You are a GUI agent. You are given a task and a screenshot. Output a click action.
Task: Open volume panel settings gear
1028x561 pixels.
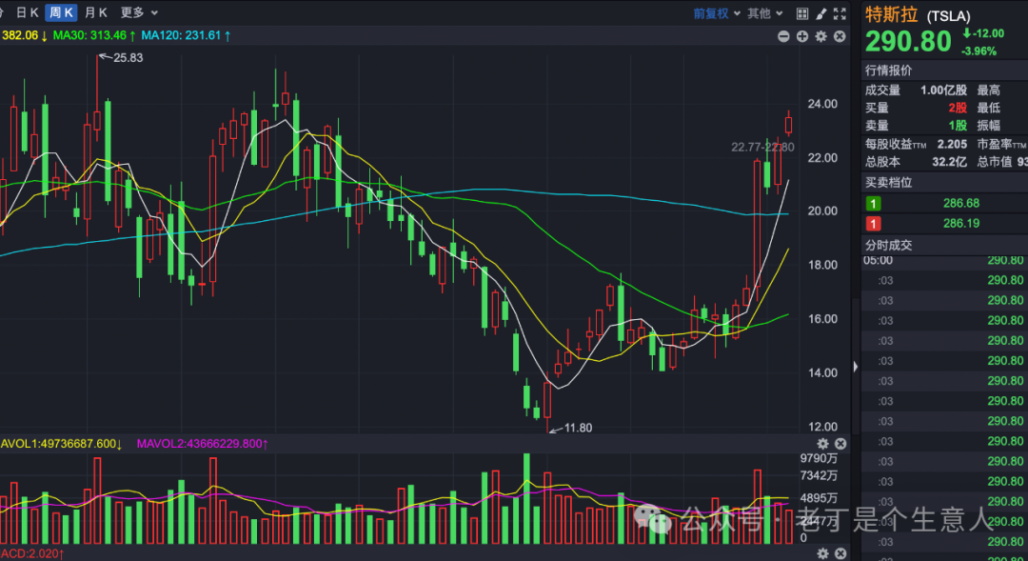[x=823, y=444]
